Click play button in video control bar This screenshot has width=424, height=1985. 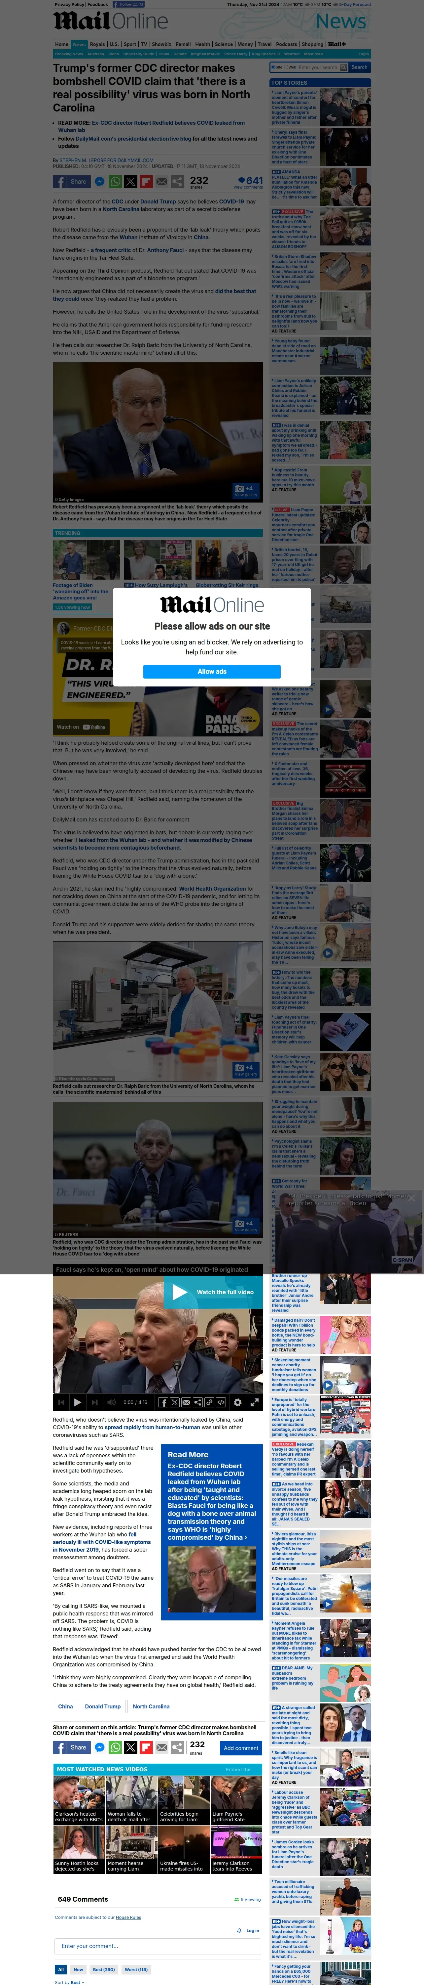click(78, 1402)
